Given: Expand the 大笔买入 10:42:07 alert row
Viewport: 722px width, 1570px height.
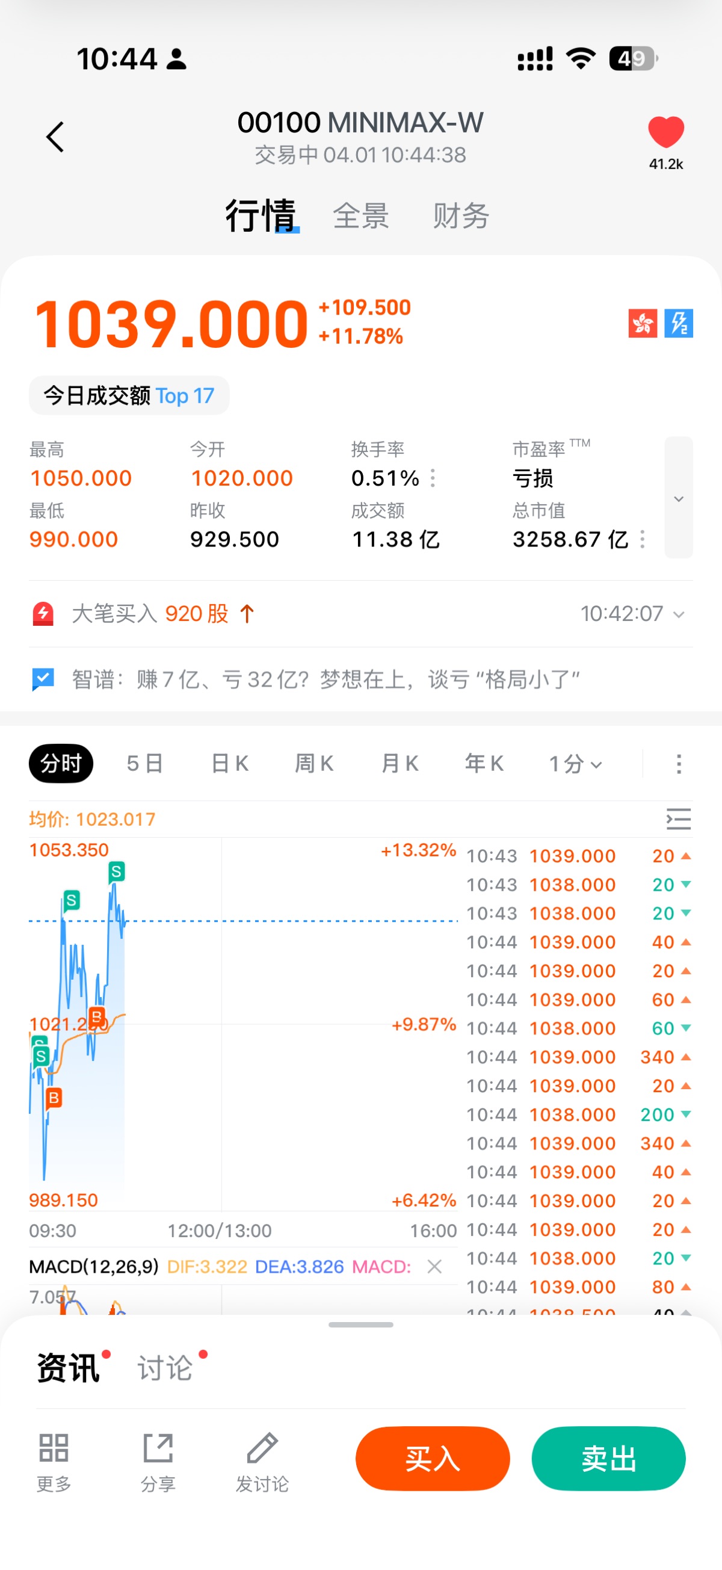Looking at the screenshot, I should pyautogui.click(x=678, y=614).
